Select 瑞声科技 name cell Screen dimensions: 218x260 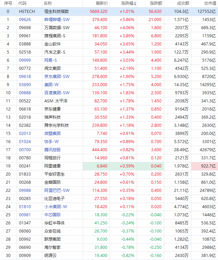coord(52,117)
